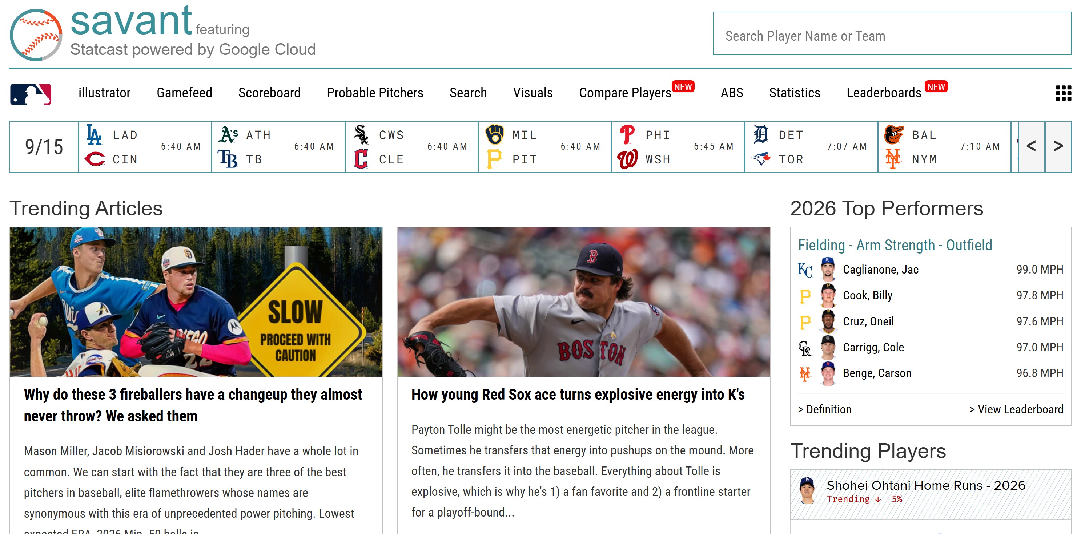Open the Scoreboard menu item
This screenshot has width=1073, height=534.
pyautogui.click(x=269, y=93)
